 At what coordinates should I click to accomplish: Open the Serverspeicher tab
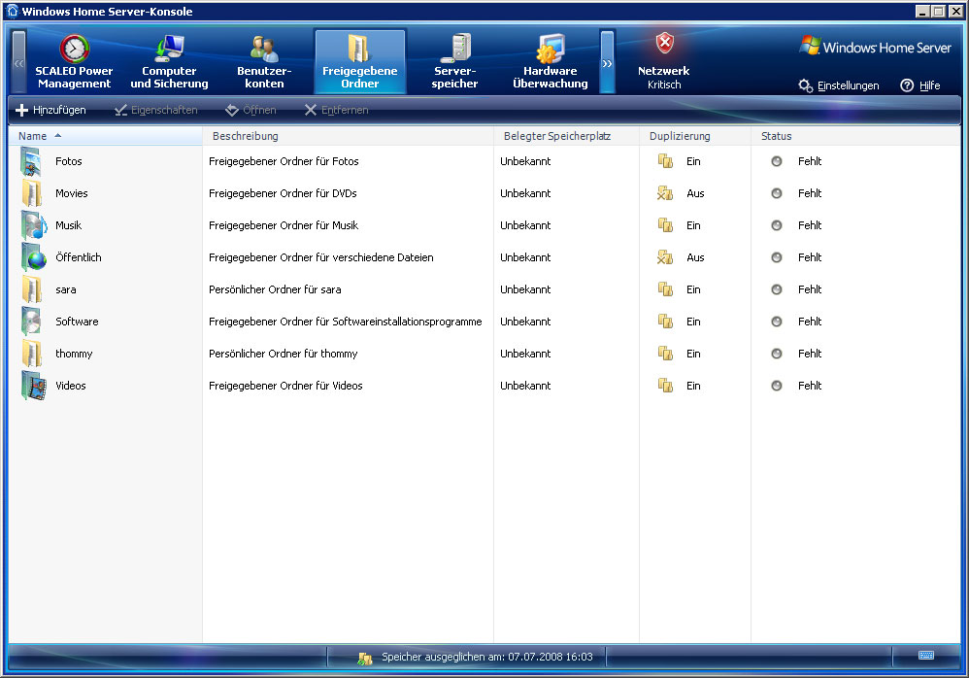(454, 62)
